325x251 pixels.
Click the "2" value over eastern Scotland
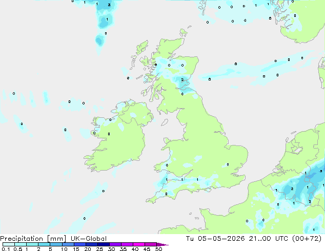[x=182, y=80]
